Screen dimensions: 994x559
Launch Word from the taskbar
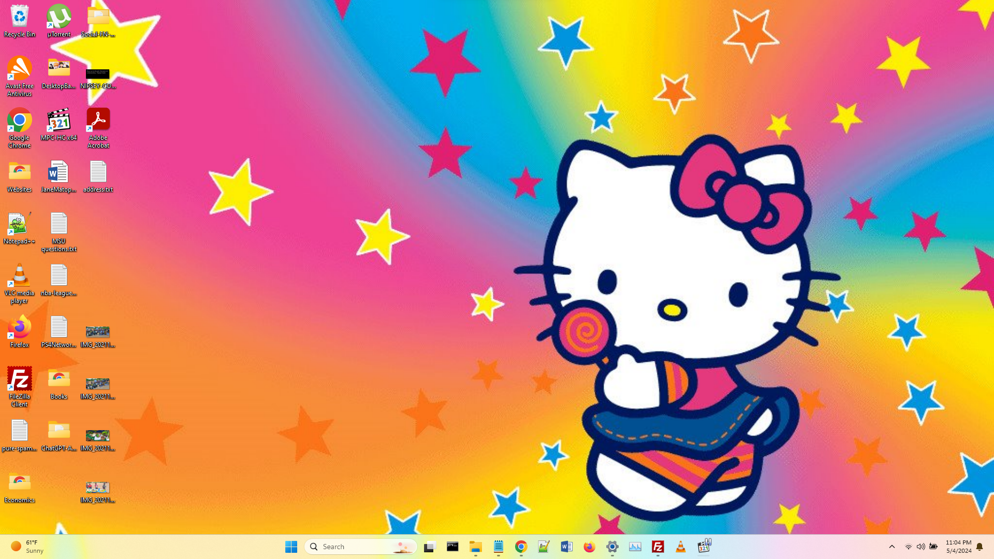(x=566, y=547)
